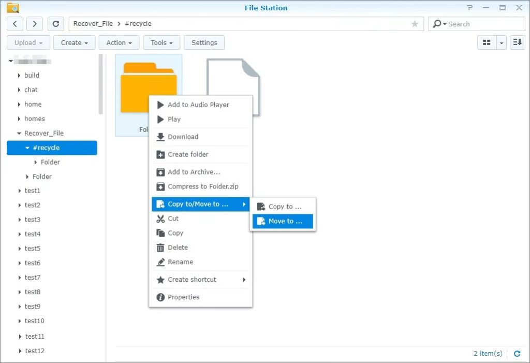This screenshot has height=363, width=530.
Task: Open the Action dropdown menu
Action: click(x=119, y=43)
